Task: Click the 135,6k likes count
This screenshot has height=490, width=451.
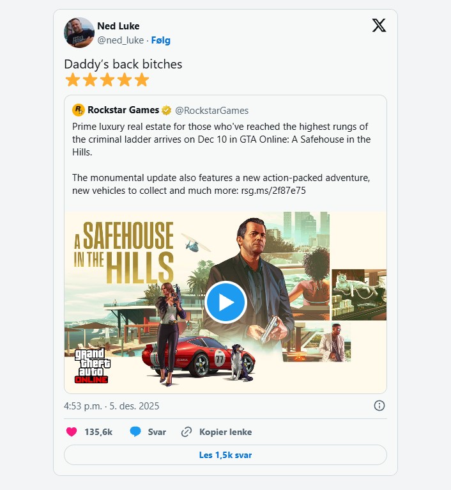Action: (x=98, y=432)
